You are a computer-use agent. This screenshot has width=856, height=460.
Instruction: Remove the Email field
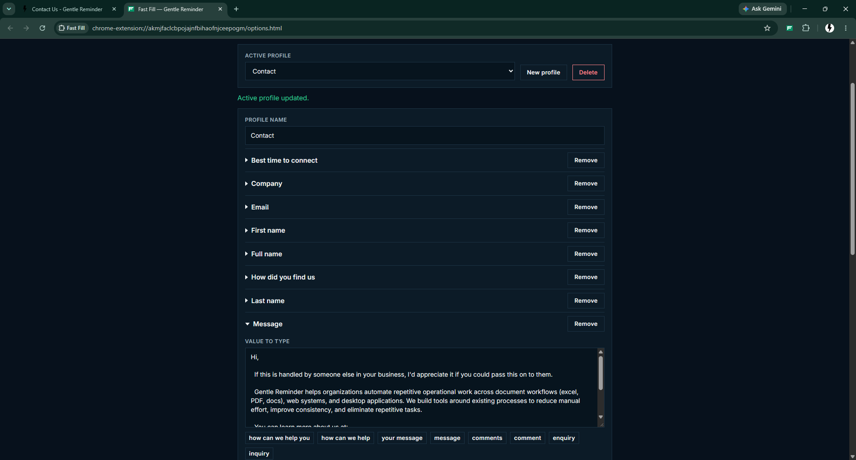pyautogui.click(x=586, y=207)
